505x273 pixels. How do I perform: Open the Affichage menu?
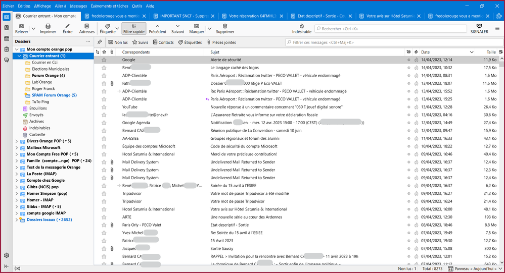coord(42,6)
